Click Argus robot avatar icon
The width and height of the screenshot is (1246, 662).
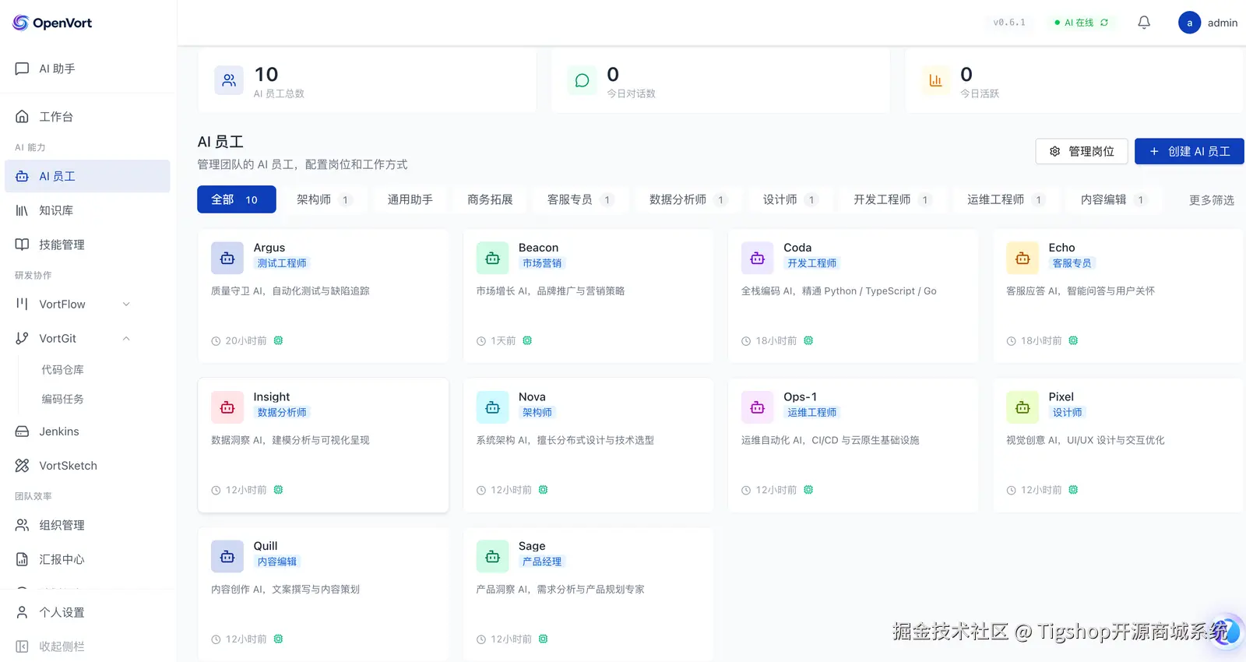click(x=227, y=258)
